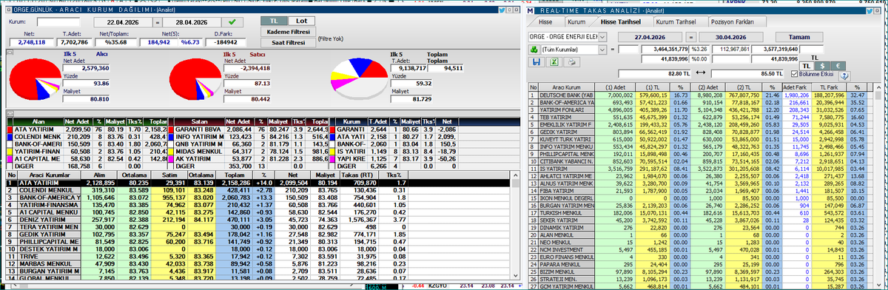Select ATA YATIRIM row in broker list

click(x=258, y=182)
